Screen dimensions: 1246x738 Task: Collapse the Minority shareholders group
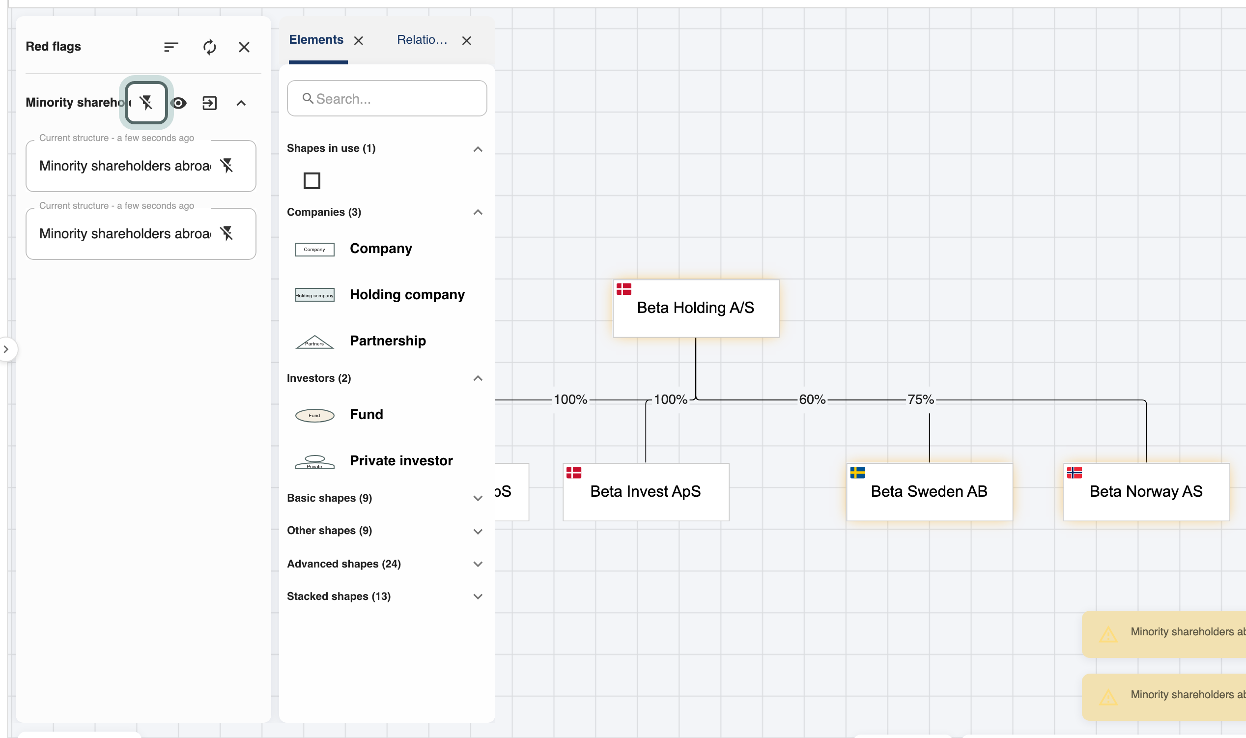pyautogui.click(x=241, y=103)
